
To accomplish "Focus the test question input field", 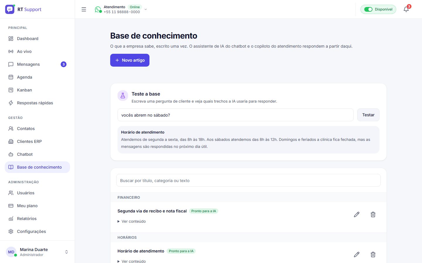I will (236, 115).
